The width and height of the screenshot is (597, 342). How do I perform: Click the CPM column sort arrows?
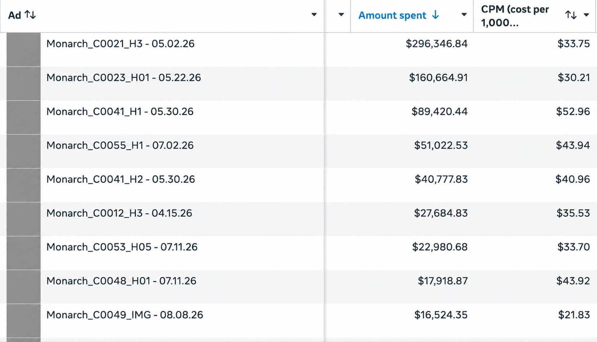571,15
